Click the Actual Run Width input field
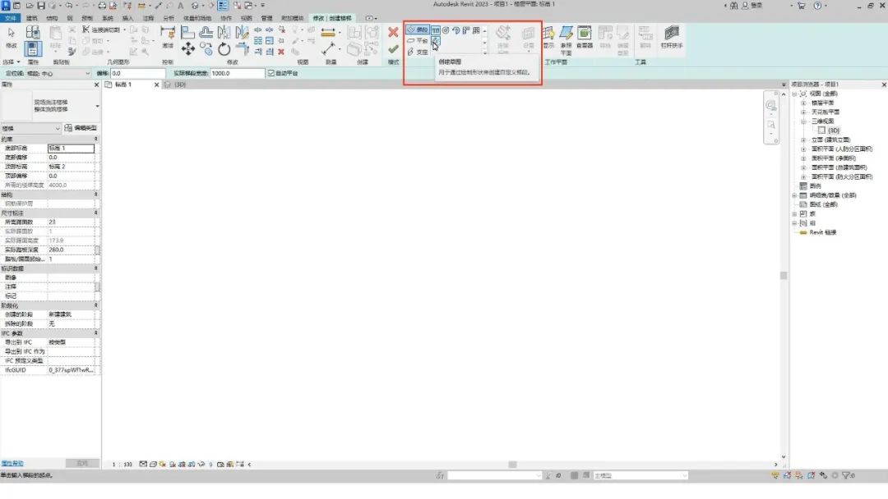 (238, 74)
